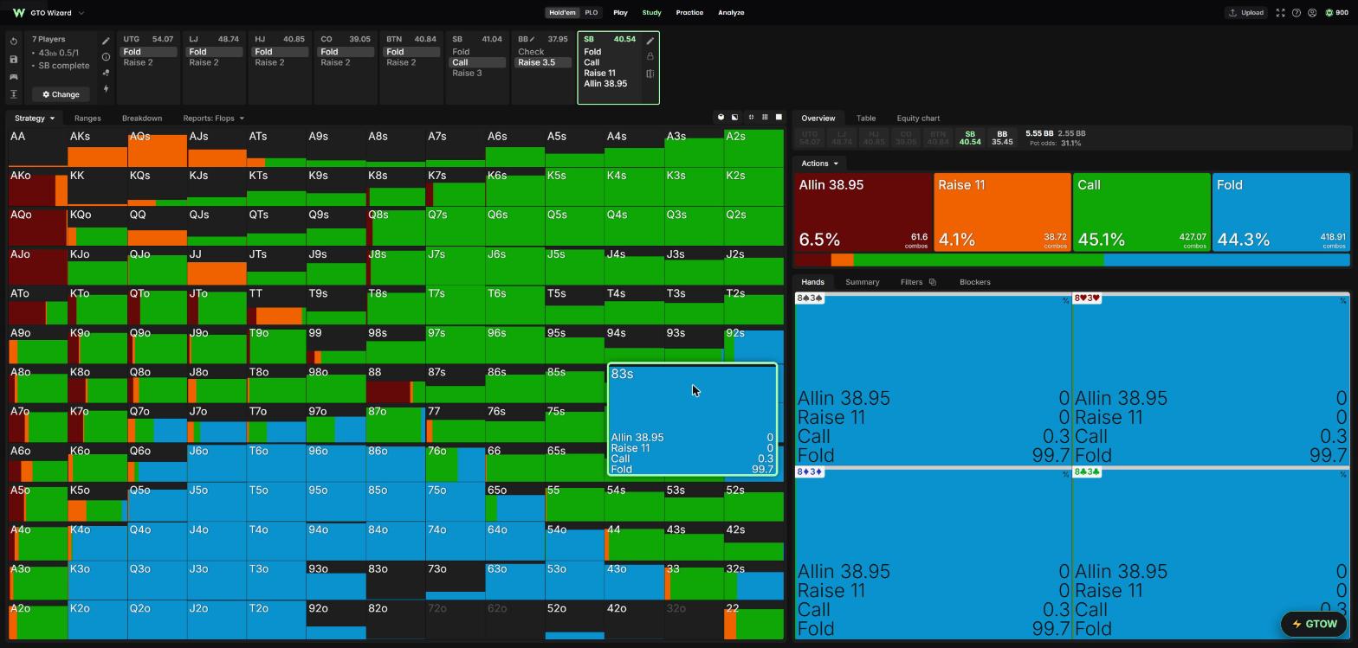Click the Upload button

coord(1246,13)
